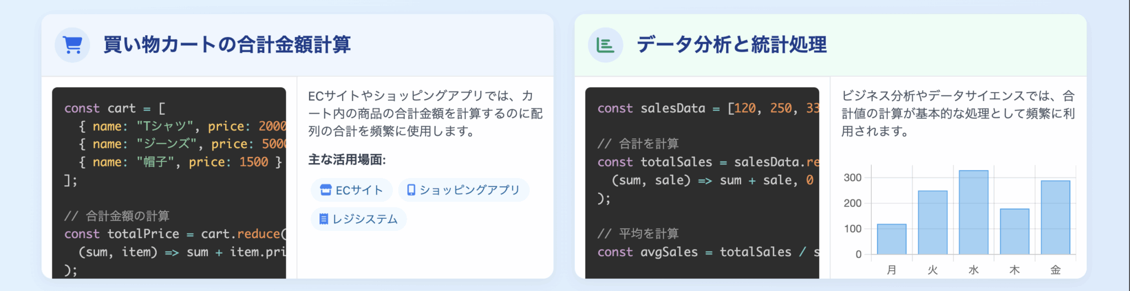This screenshot has height=291, width=1130.
Task: Click the phone icon in ショッピングアプリ tag
Action: 411,190
